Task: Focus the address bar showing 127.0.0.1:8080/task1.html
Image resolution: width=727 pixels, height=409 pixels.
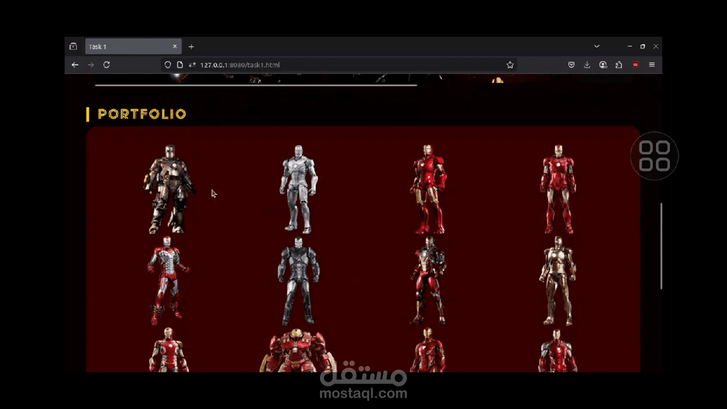Action: pos(339,65)
